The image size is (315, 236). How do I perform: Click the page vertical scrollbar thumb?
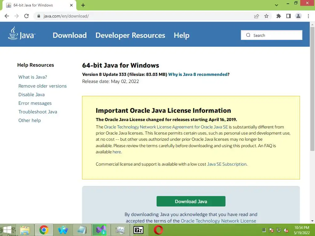[x=312, y=88]
